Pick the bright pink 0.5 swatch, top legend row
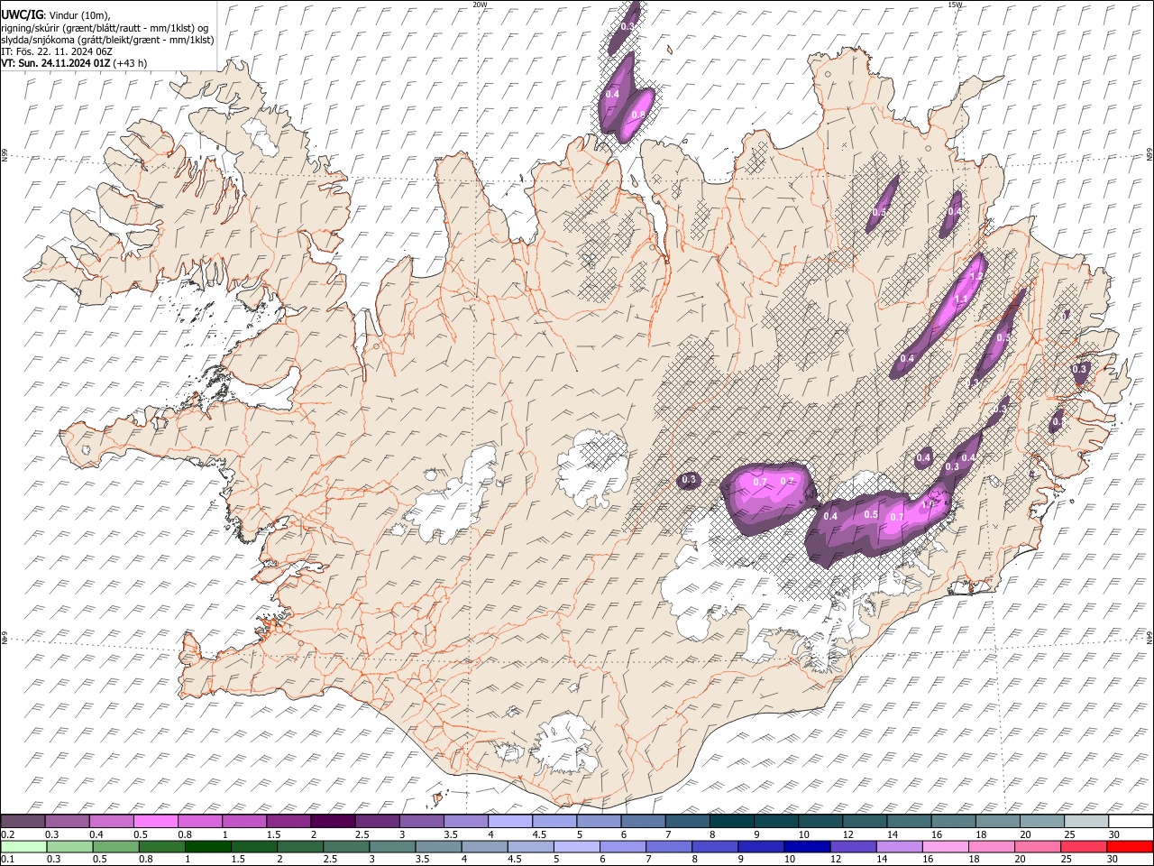Image resolution: width=1154 pixels, height=866 pixels. (x=156, y=822)
